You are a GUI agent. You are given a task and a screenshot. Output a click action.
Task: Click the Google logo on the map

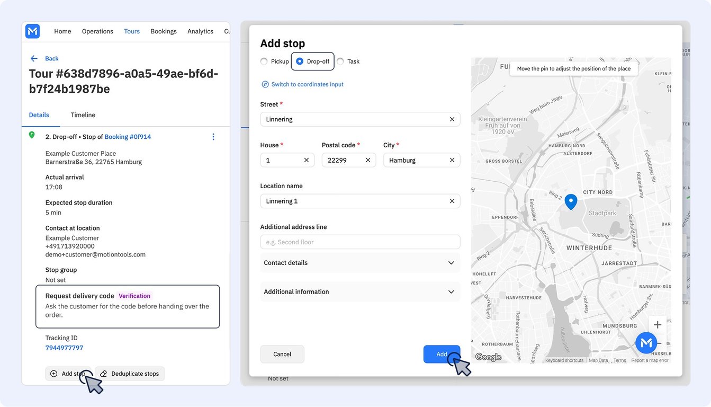[x=488, y=357]
